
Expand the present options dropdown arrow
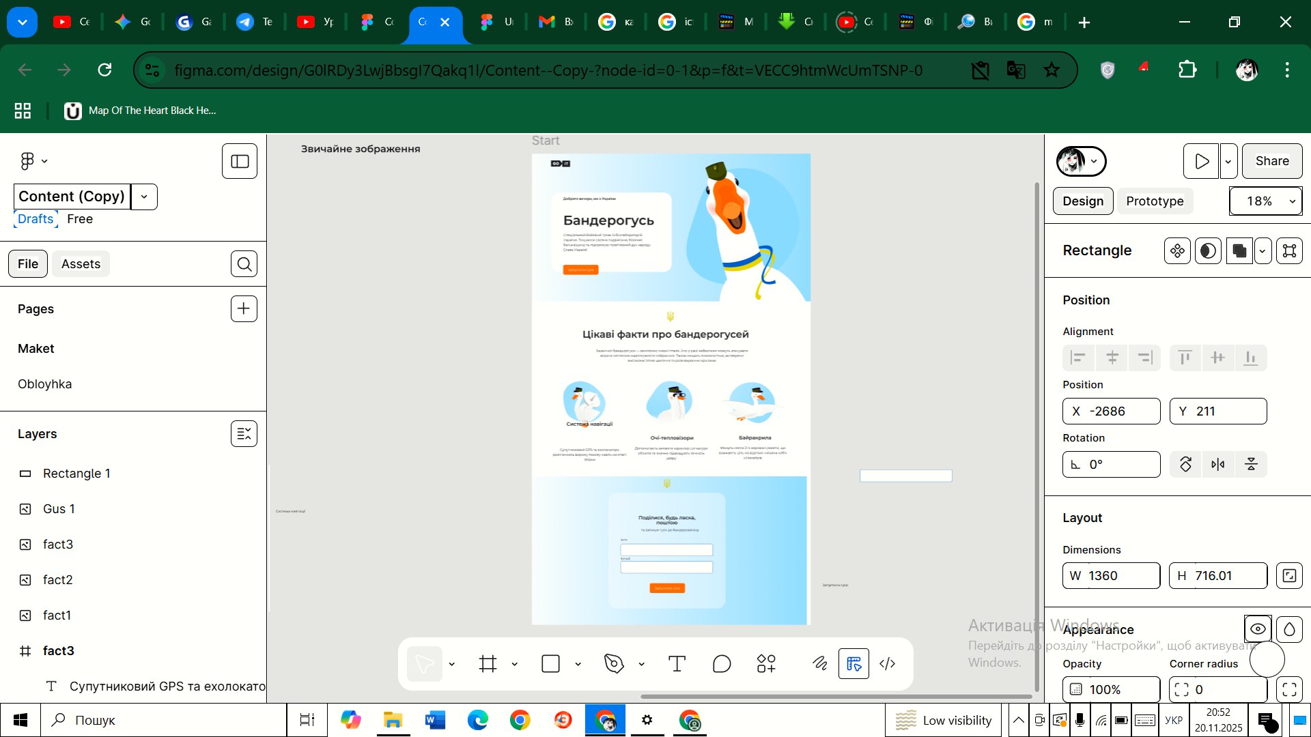1228,161
